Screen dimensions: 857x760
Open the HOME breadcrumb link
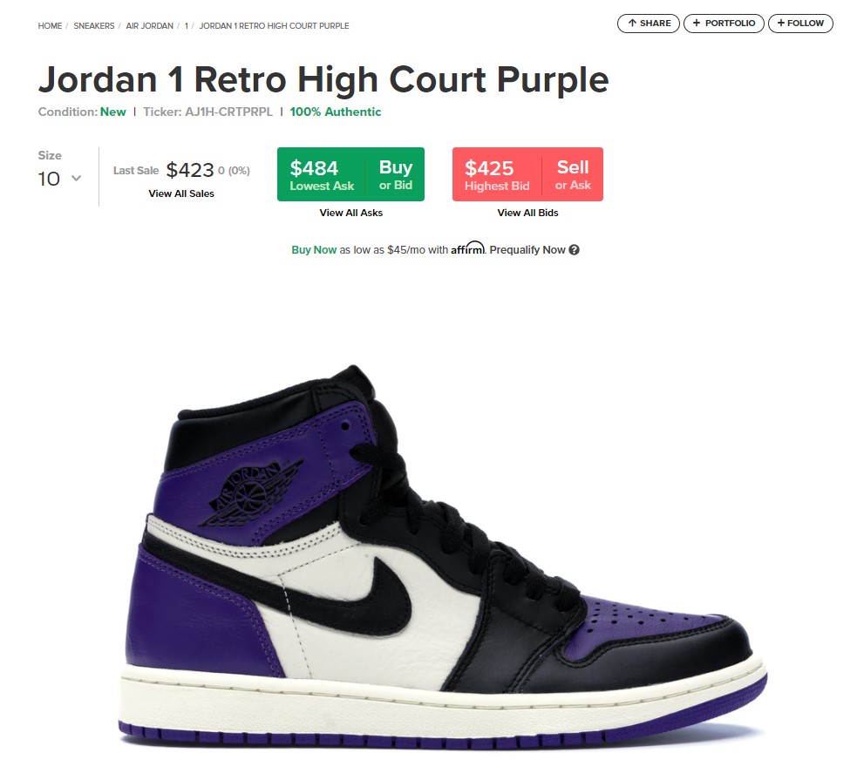[x=50, y=25]
